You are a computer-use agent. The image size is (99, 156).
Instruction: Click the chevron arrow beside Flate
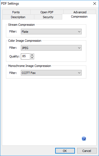pyautogui.click(x=79, y=32)
